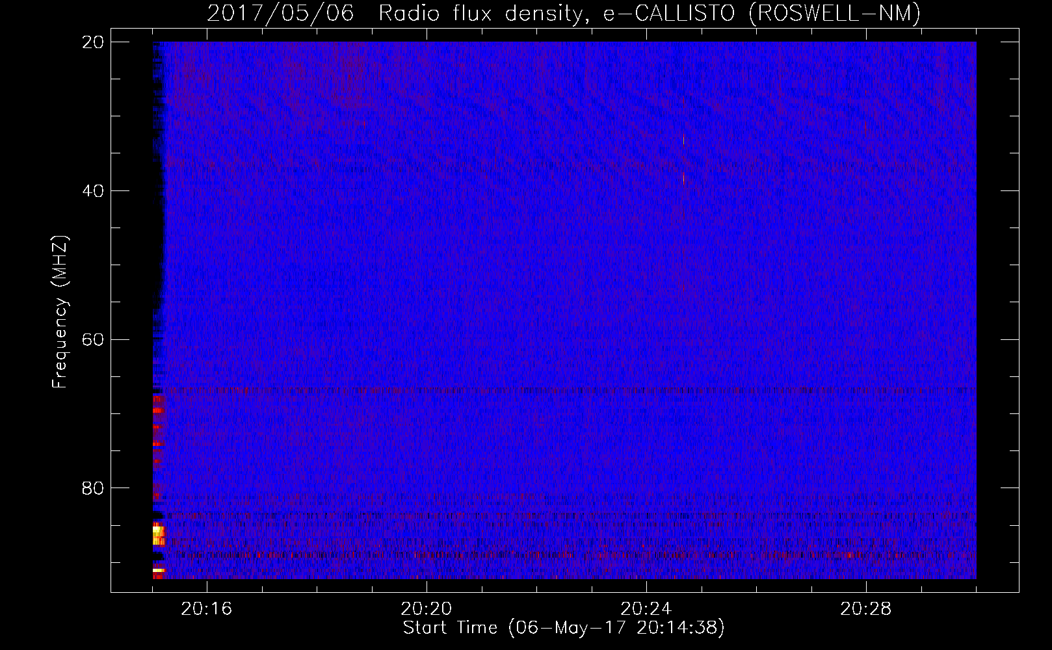1052x650 pixels.
Task: Click the 'Start Time (06-May-17 20:14:38)' label
Action: [564, 628]
